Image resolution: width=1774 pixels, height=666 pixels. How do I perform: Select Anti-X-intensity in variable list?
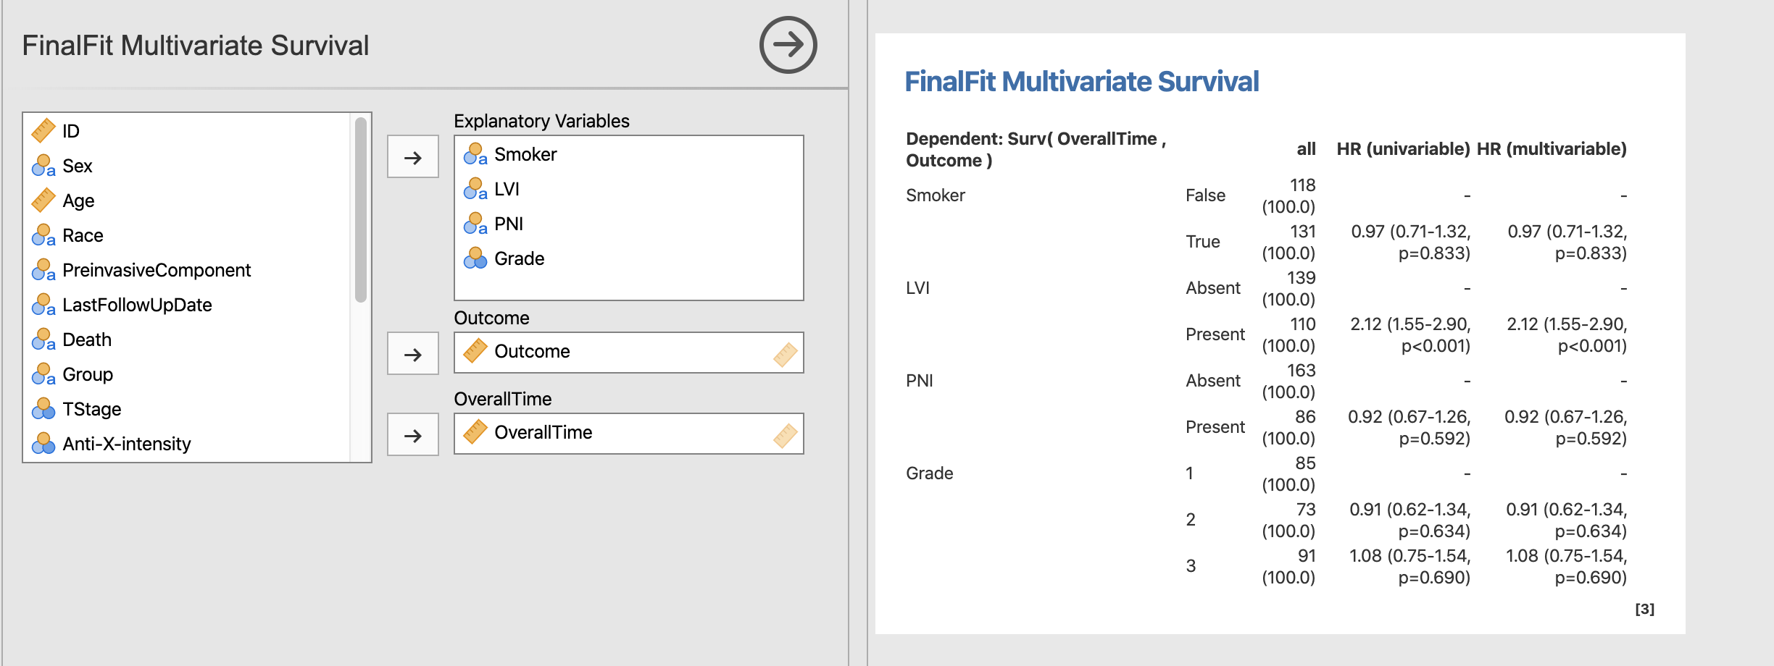click(188, 444)
